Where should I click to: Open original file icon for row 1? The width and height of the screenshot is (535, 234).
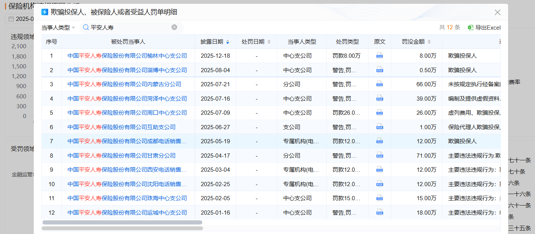[379, 56]
